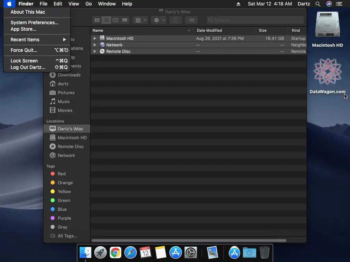Open Finder from the Dock
The height and width of the screenshot is (262, 350).
tap(85, 253)
